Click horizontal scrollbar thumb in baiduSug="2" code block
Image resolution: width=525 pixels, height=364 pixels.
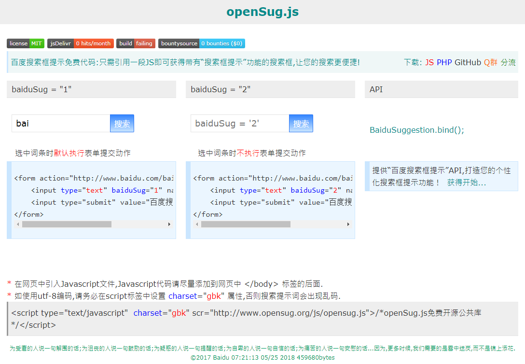(246, 224)
